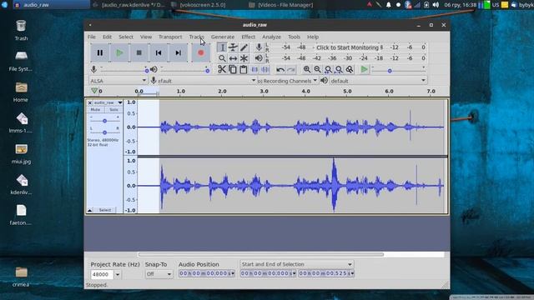
Task: Click the Undo arrow icon
Action: [x=280, y=70]
